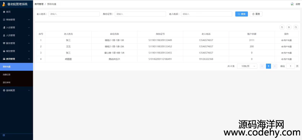Viewport: 302px width, 140px height.
Task: Click the column settings round icon
Action: (289, 27)
